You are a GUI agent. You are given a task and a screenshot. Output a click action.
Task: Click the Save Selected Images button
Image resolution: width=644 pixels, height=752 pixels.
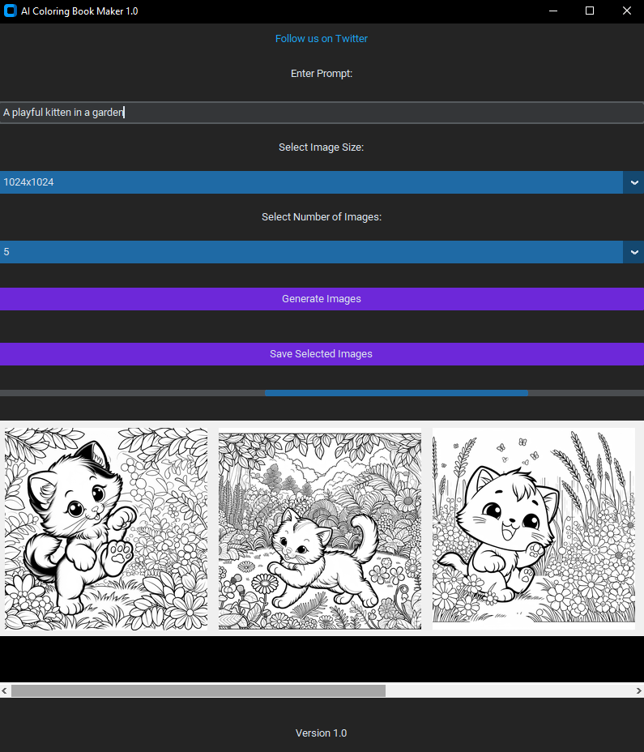tap(322, 354)
